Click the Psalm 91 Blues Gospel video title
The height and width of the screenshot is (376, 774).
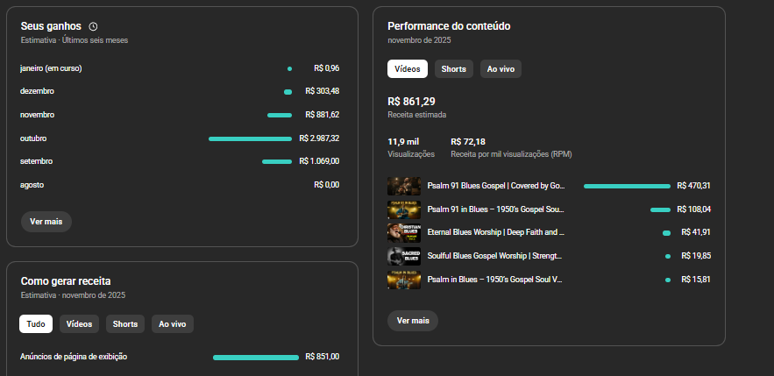click(x=495, y=186)
